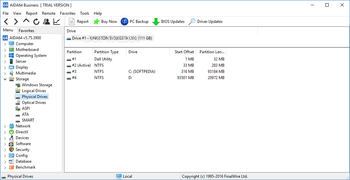Click the green Buy Now star icon
This screenshot has width=350, height=180.
coord(96,22)
